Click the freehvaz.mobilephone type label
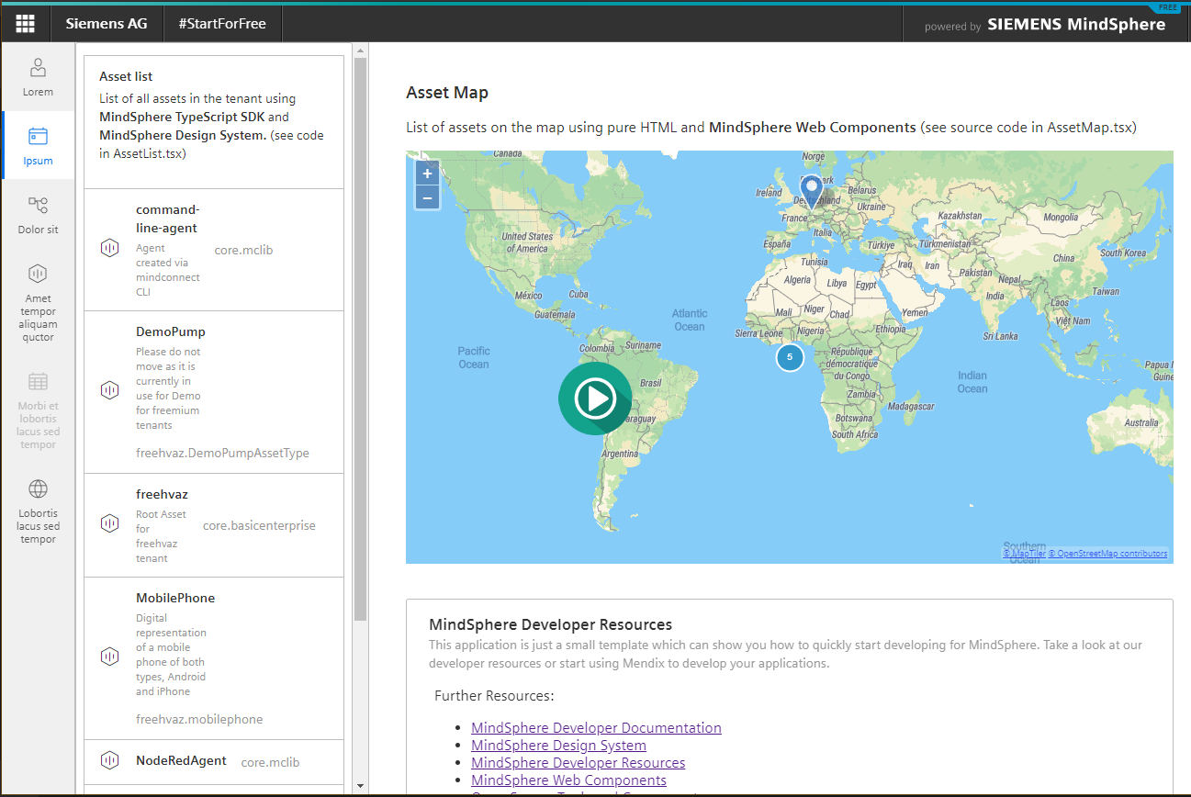This screenshot has height=797, width=1191. tap(199, 719)
